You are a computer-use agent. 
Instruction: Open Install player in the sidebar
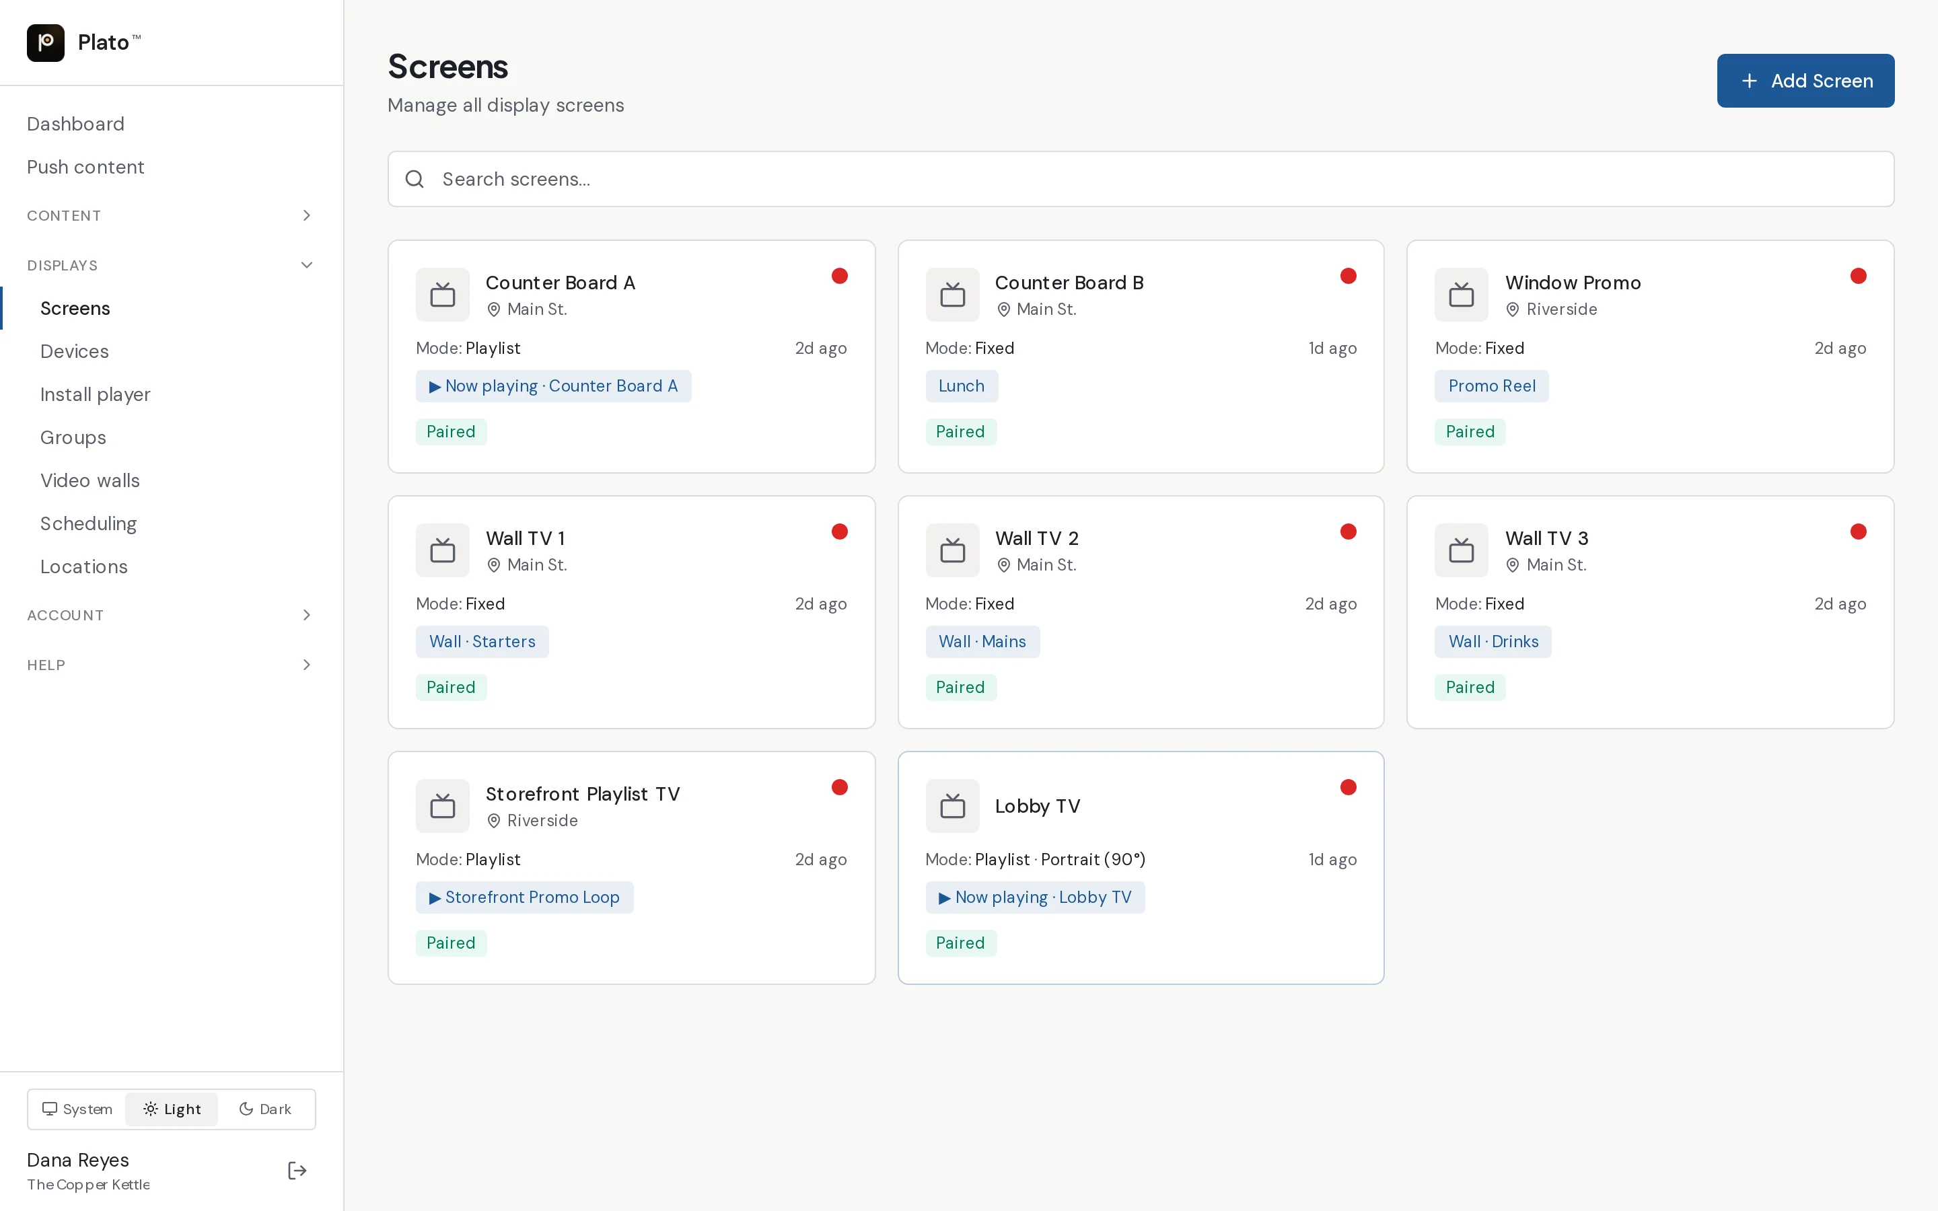96,394
